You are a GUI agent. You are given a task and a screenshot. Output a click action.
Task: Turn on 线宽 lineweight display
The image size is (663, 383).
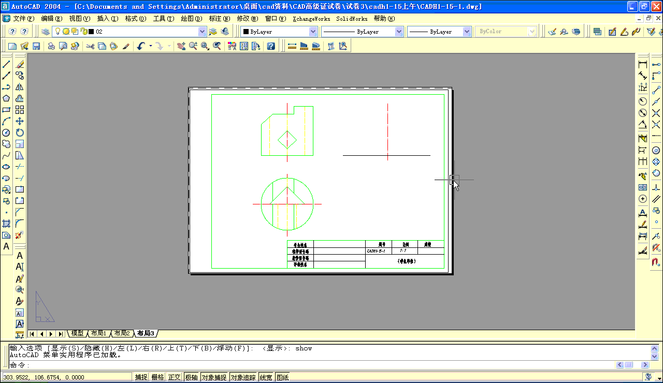coord(266,377)
